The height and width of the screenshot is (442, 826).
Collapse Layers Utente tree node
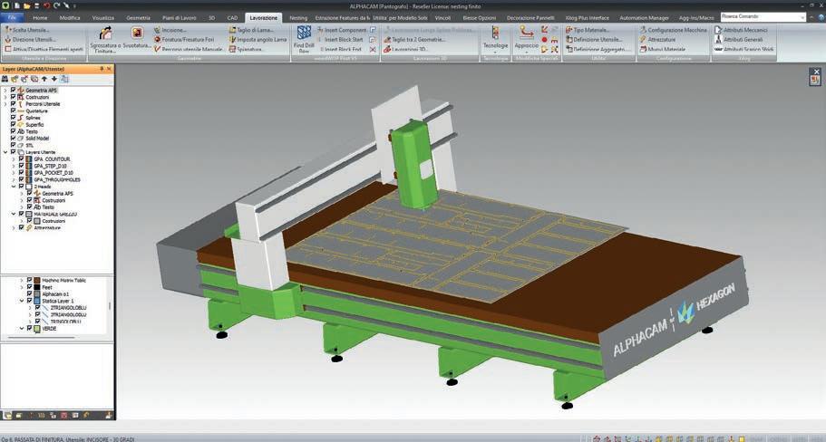pyautogui.click(x=5, y=152)
